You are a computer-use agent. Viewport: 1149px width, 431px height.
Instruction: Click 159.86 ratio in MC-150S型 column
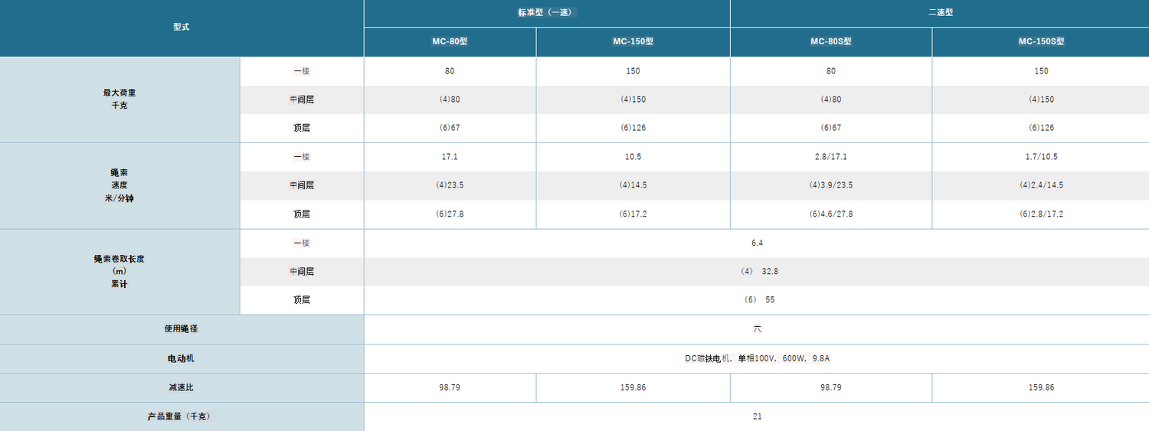[x=1041, y=387]
